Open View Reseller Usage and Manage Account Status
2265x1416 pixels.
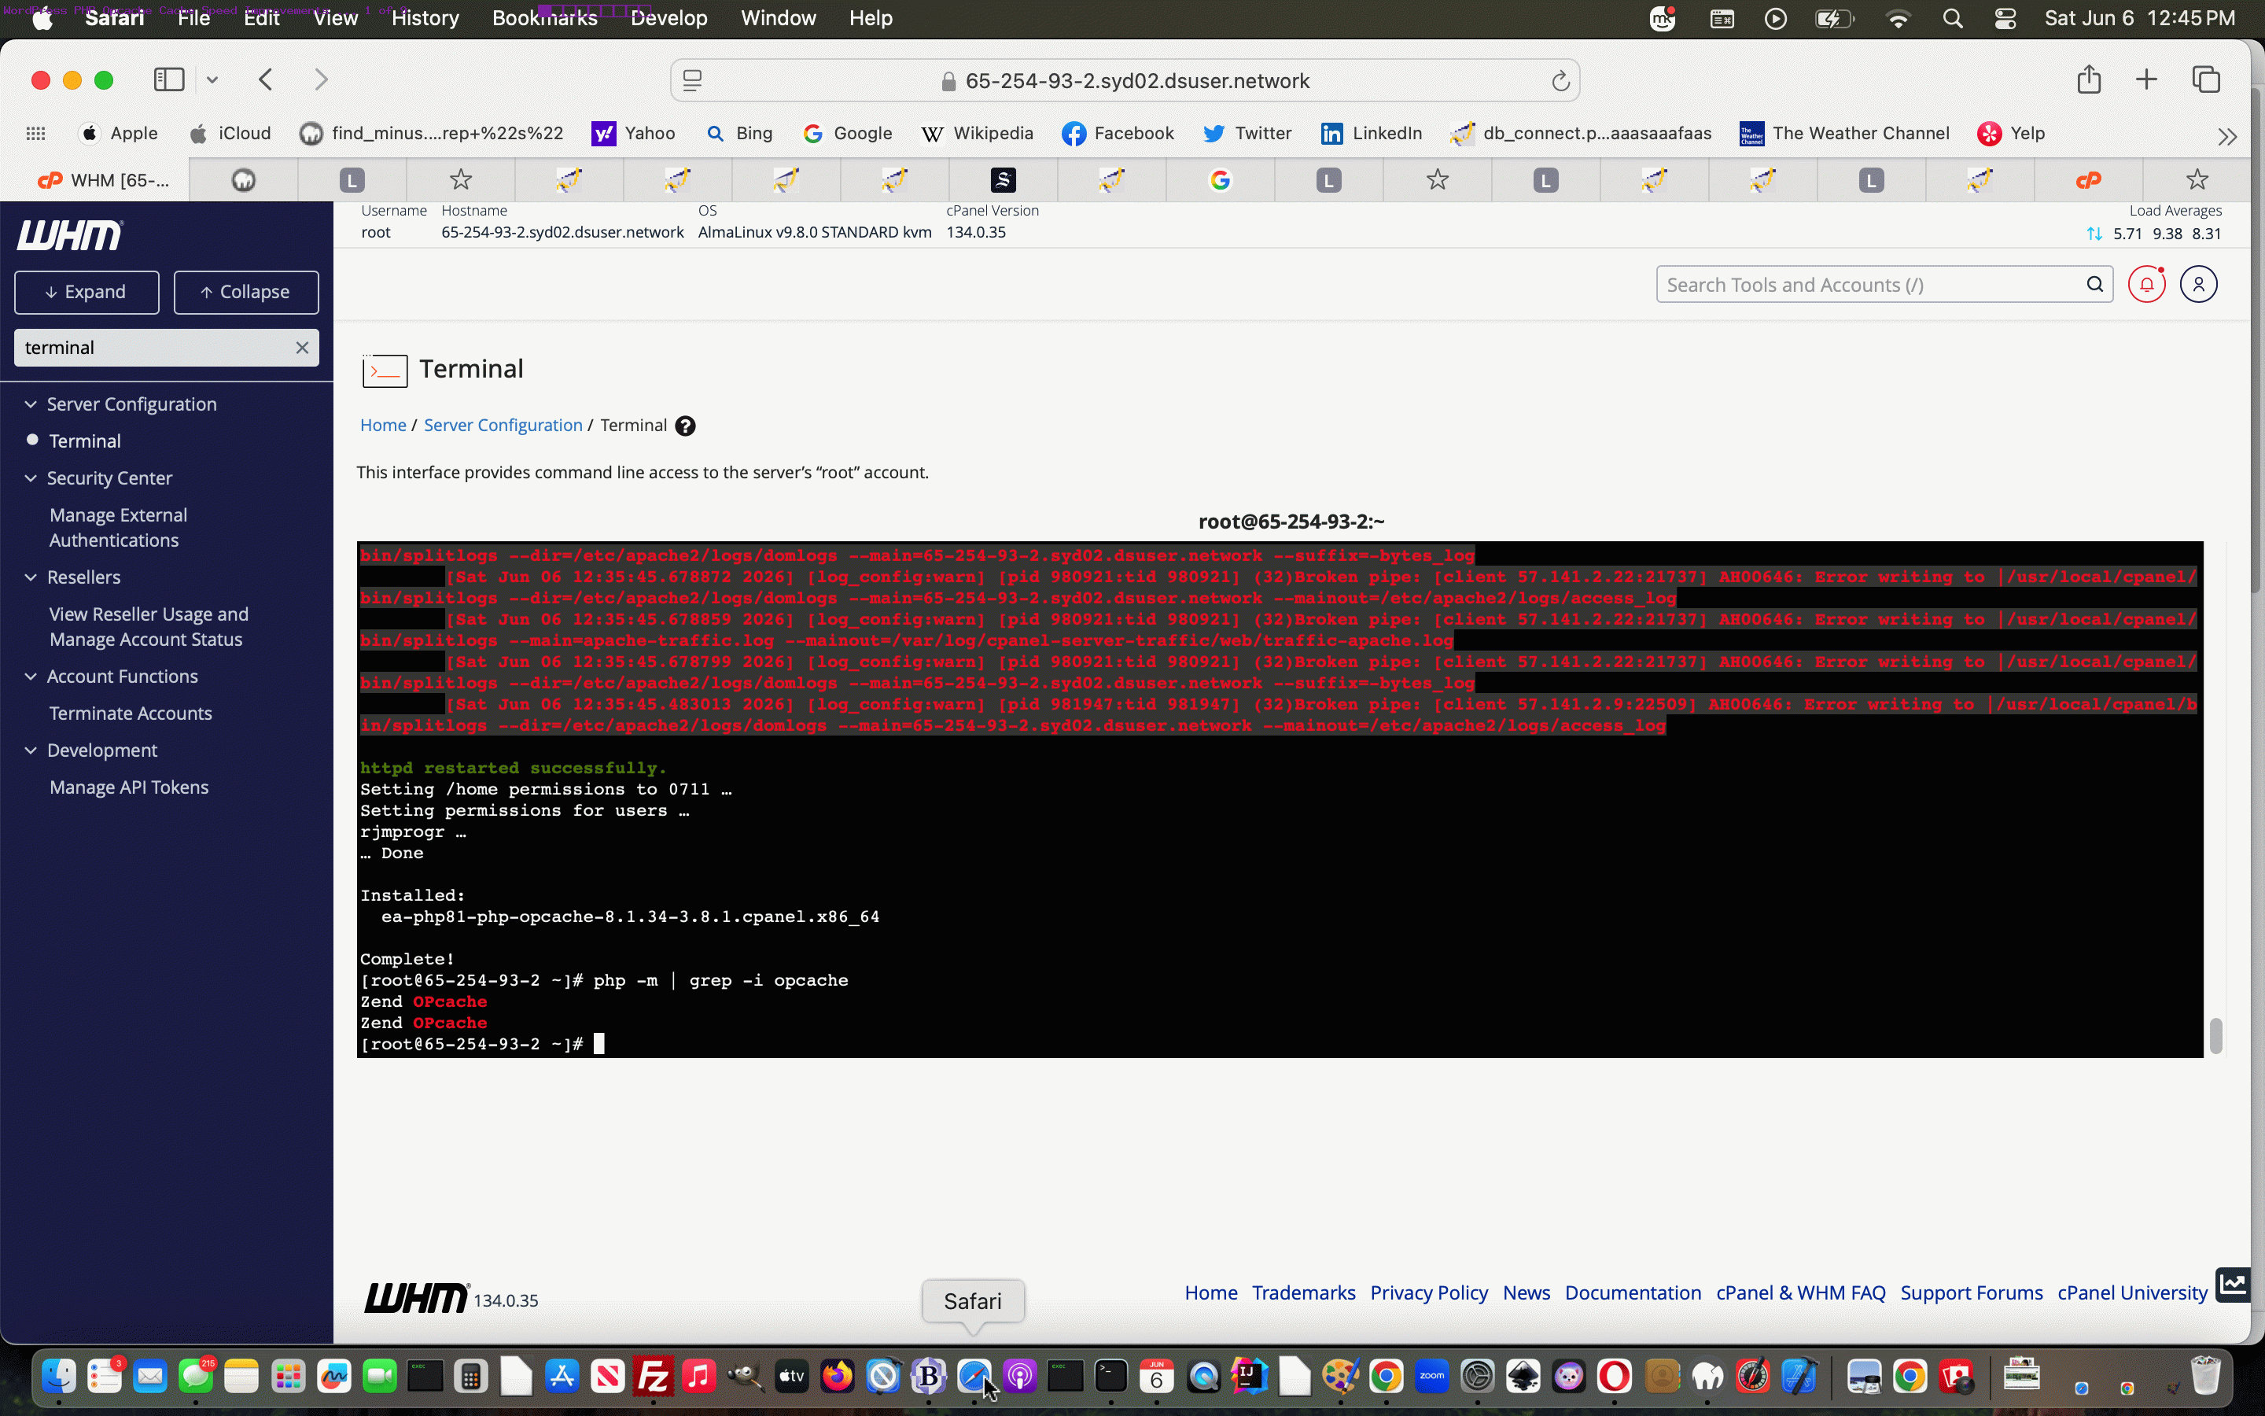(149, 626)
